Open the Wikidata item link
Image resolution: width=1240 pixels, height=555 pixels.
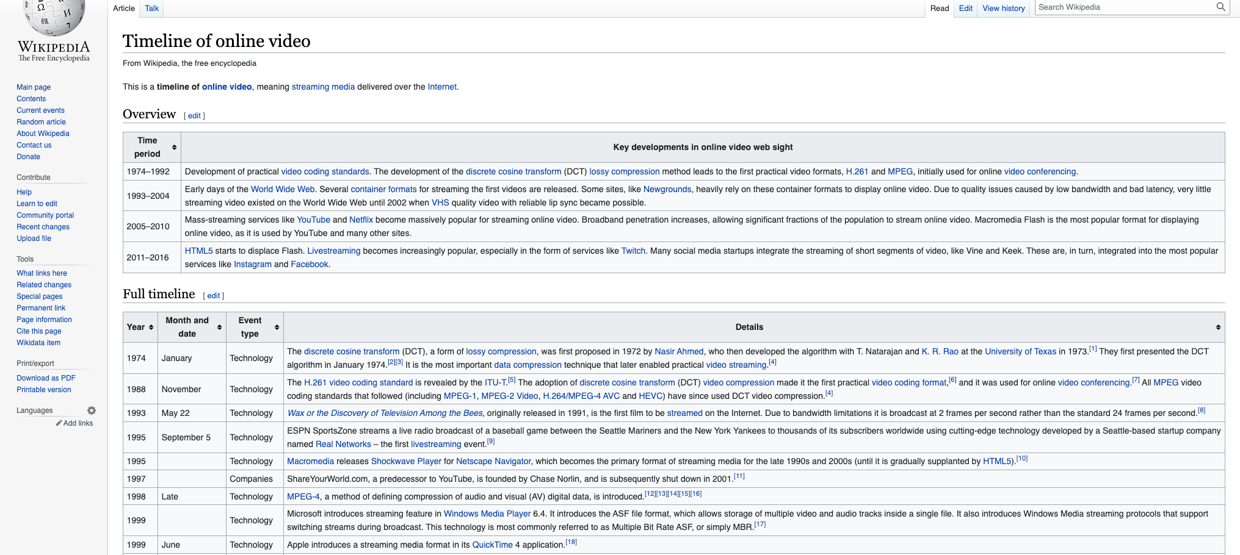(x=38, y=343)
